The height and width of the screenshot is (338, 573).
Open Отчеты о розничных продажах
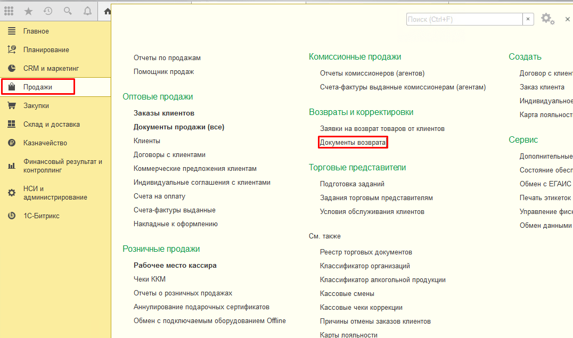[183, 293]
